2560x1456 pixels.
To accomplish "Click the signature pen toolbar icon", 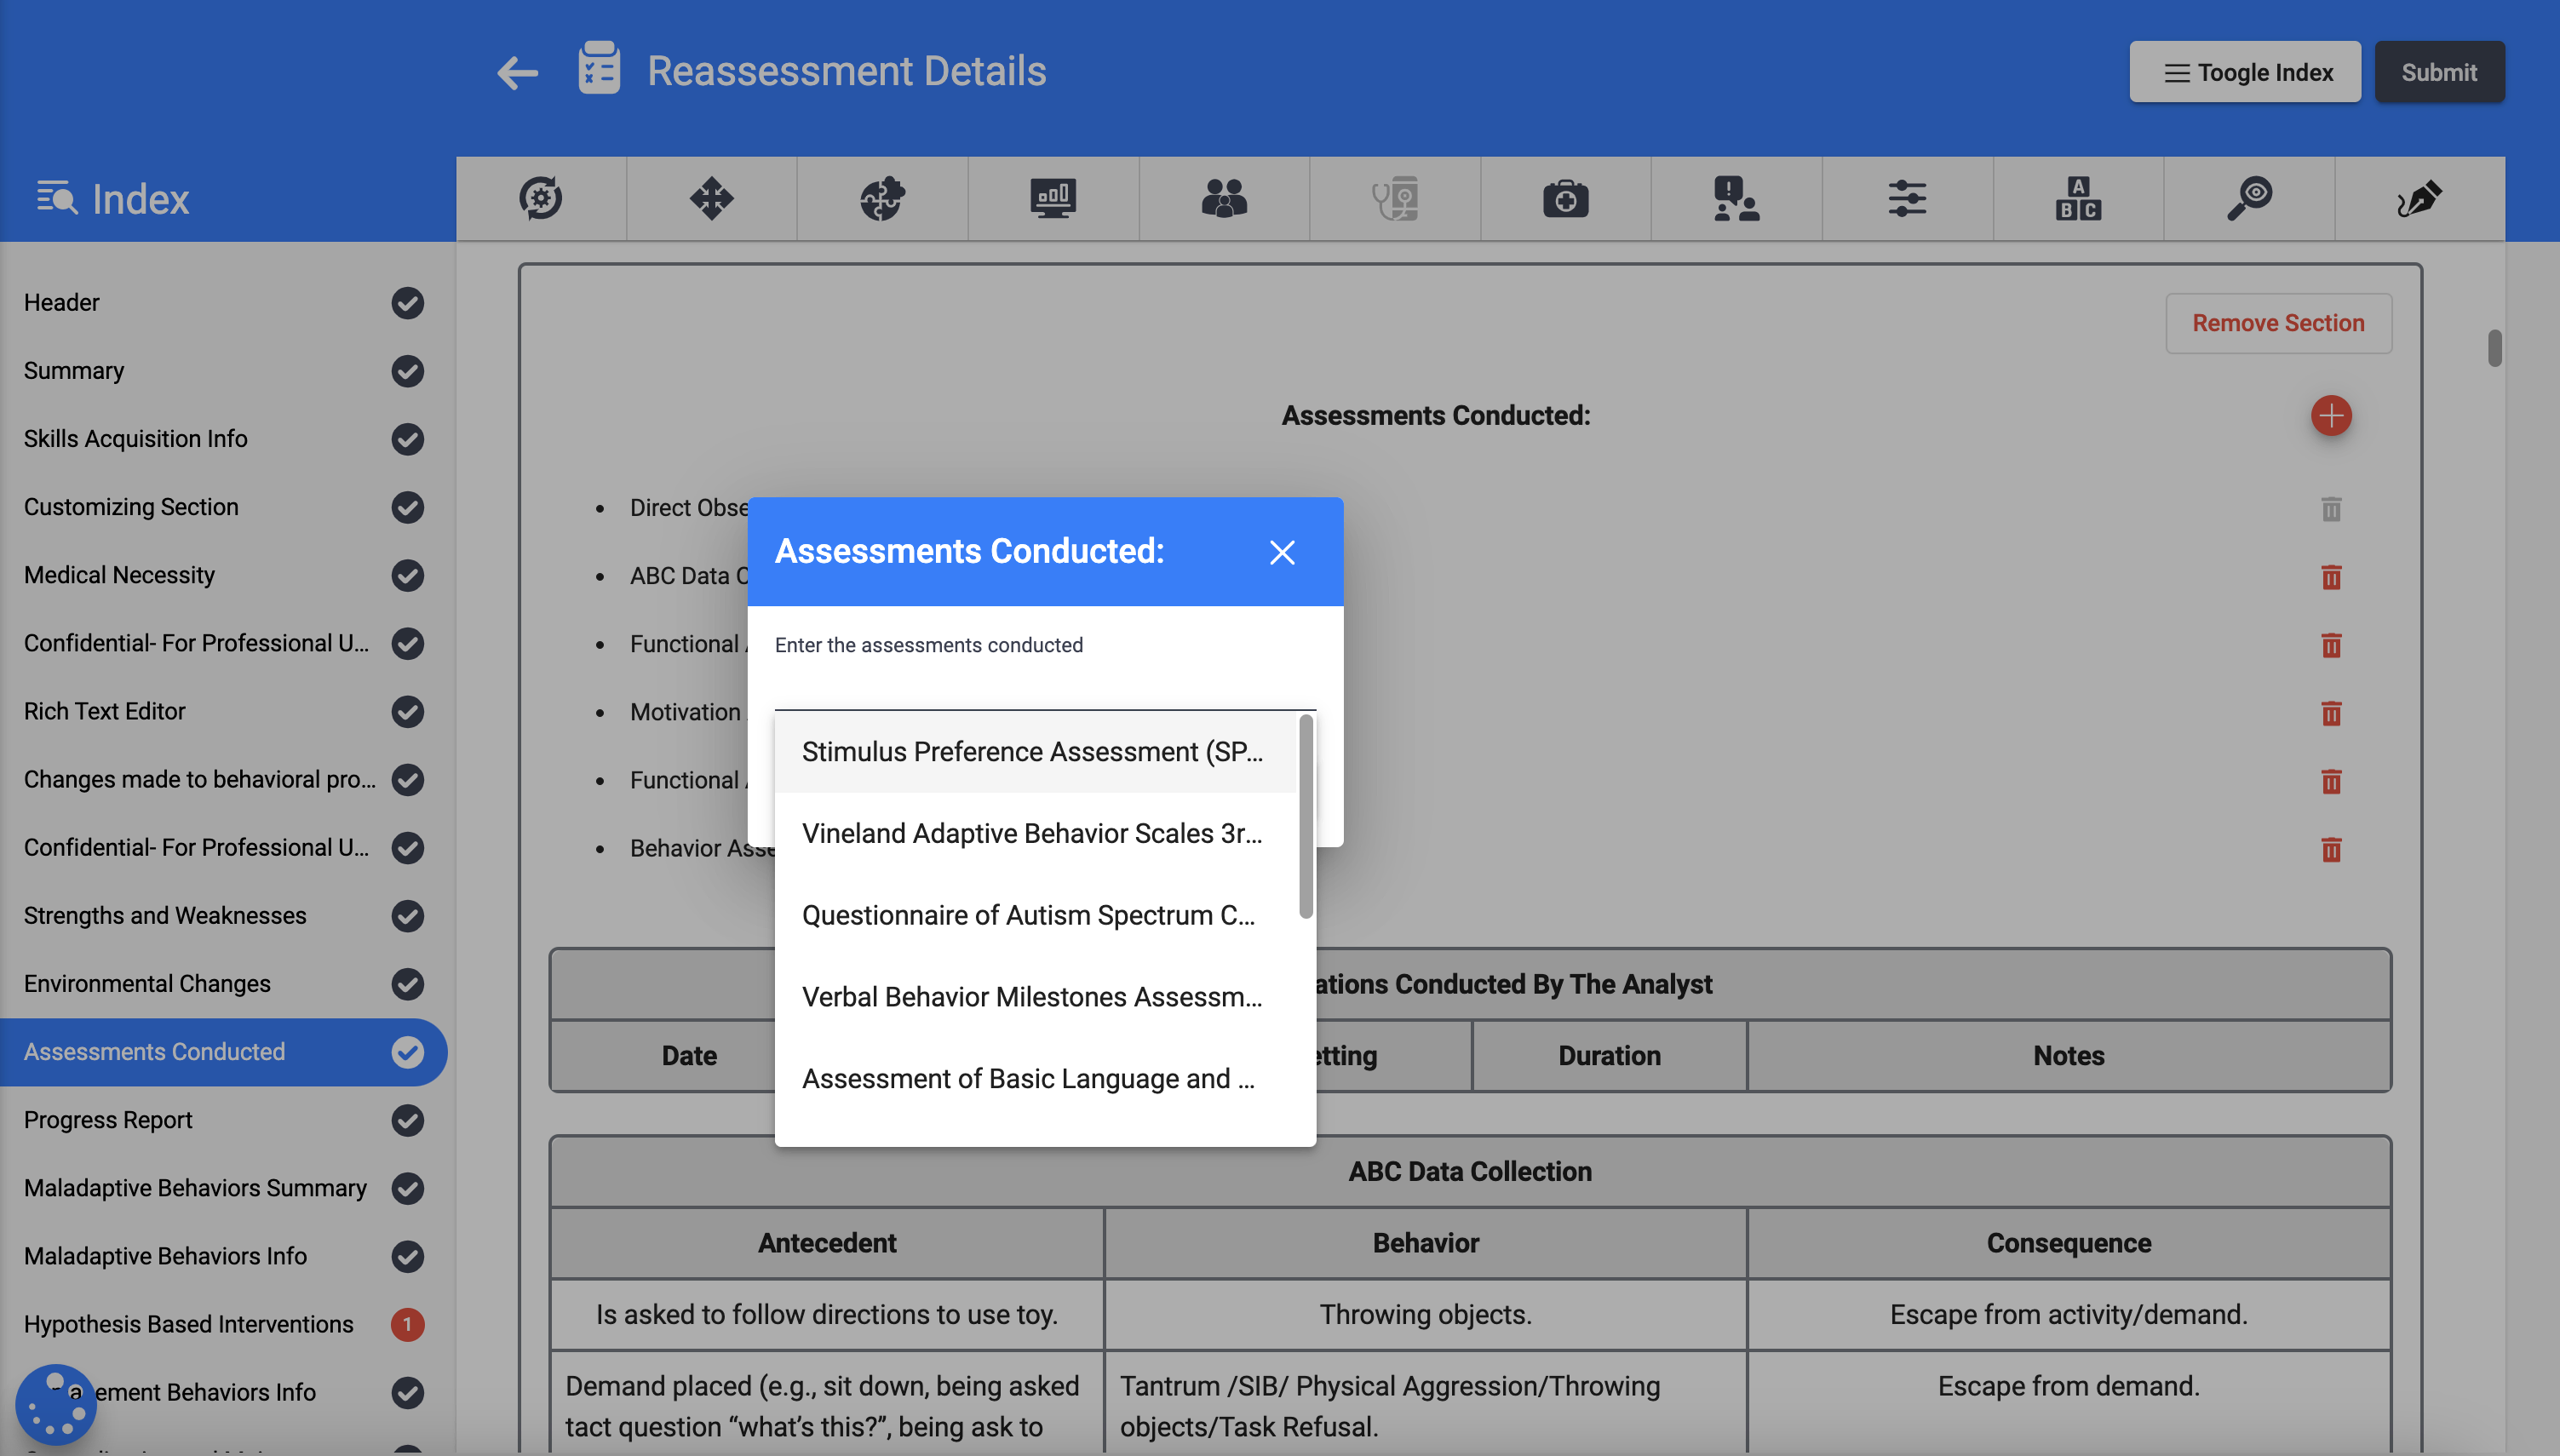I will [2420, 198].
